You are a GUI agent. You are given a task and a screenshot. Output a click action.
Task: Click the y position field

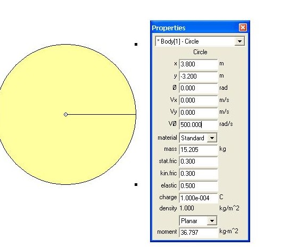[199, 76]
